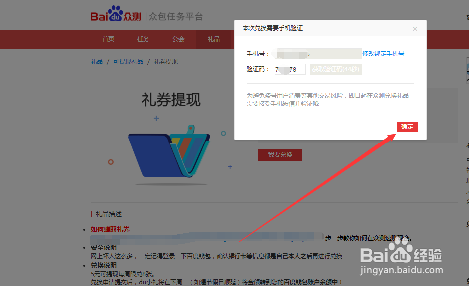The height and width of the screenshot is (286, 469).
Task: Click the 修改绑定手机号 link
Action: (383, 54)
